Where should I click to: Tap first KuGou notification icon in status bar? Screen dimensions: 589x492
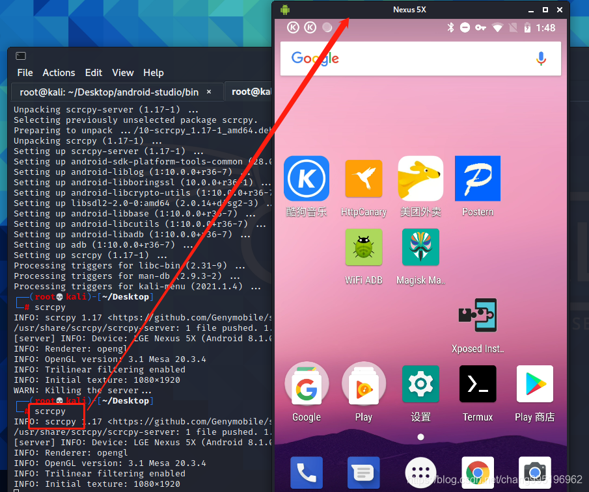coord(293,27)
